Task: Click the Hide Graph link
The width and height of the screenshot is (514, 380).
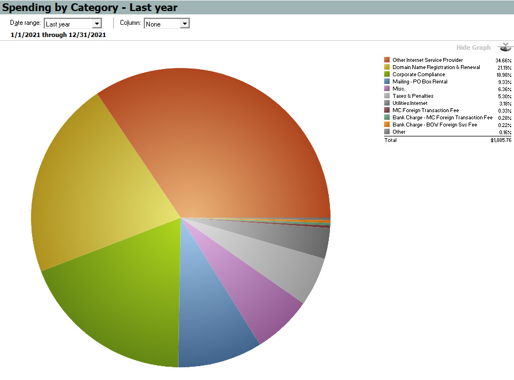Action: coord(473,47)
